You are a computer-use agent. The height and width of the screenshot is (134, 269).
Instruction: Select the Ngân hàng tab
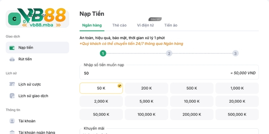(x=92, y=25)
